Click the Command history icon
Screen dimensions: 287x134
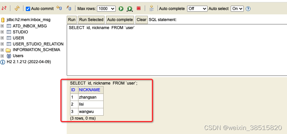pos(151,8)
